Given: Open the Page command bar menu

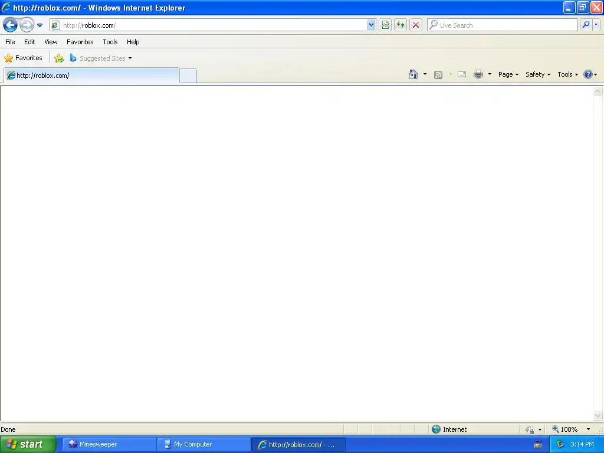Looking at the screenshot, I should click(508, 74).
